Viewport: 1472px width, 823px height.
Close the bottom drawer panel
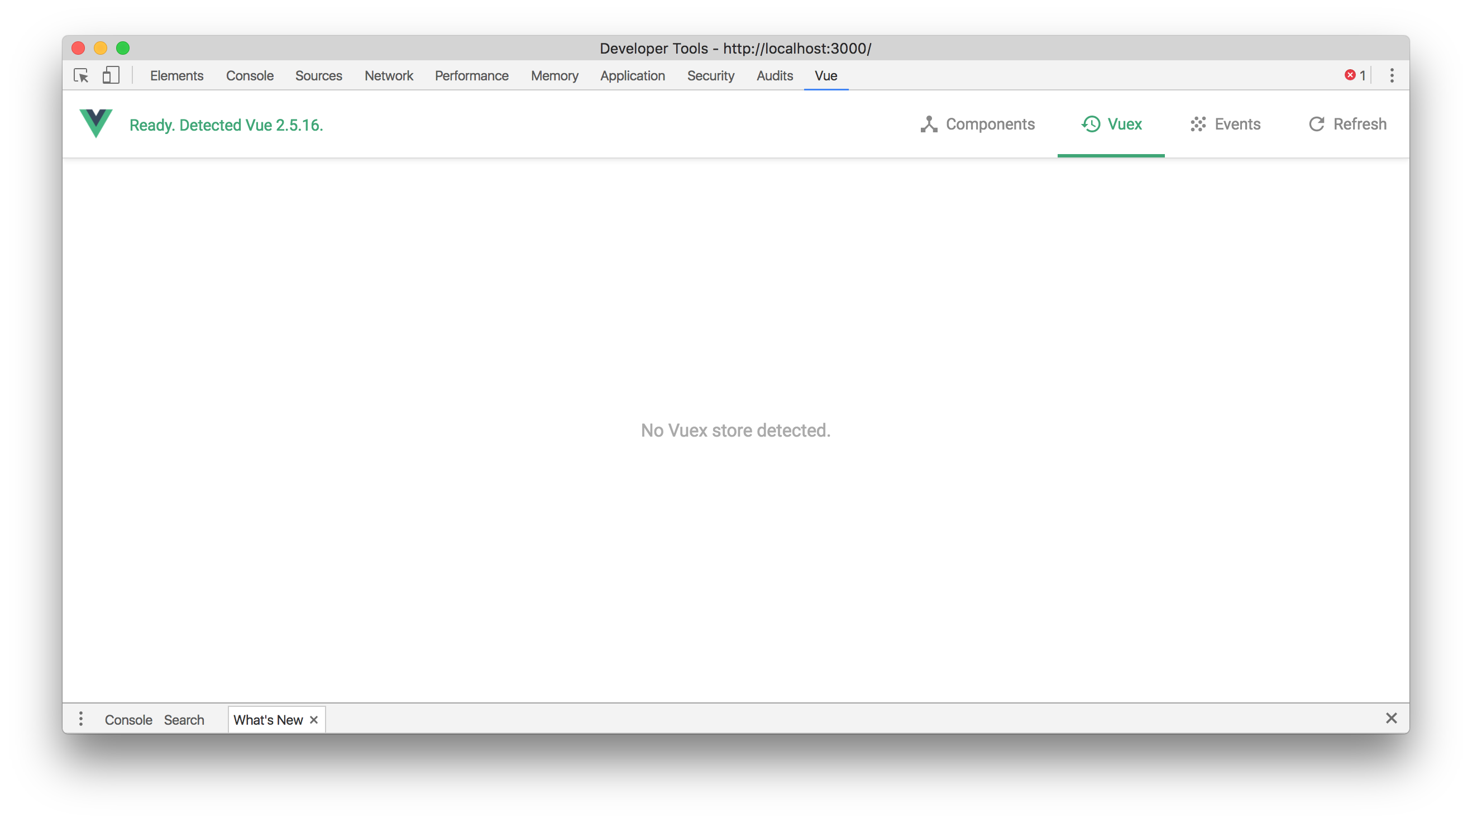(x=1392, y=719)
